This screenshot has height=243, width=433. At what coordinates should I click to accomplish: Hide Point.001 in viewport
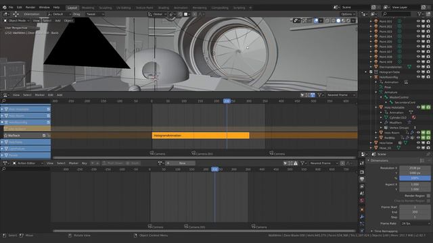418,21
